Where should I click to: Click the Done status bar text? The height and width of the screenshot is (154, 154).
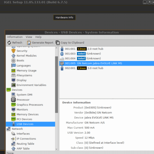pyautogui.click(x=11, y=153)
